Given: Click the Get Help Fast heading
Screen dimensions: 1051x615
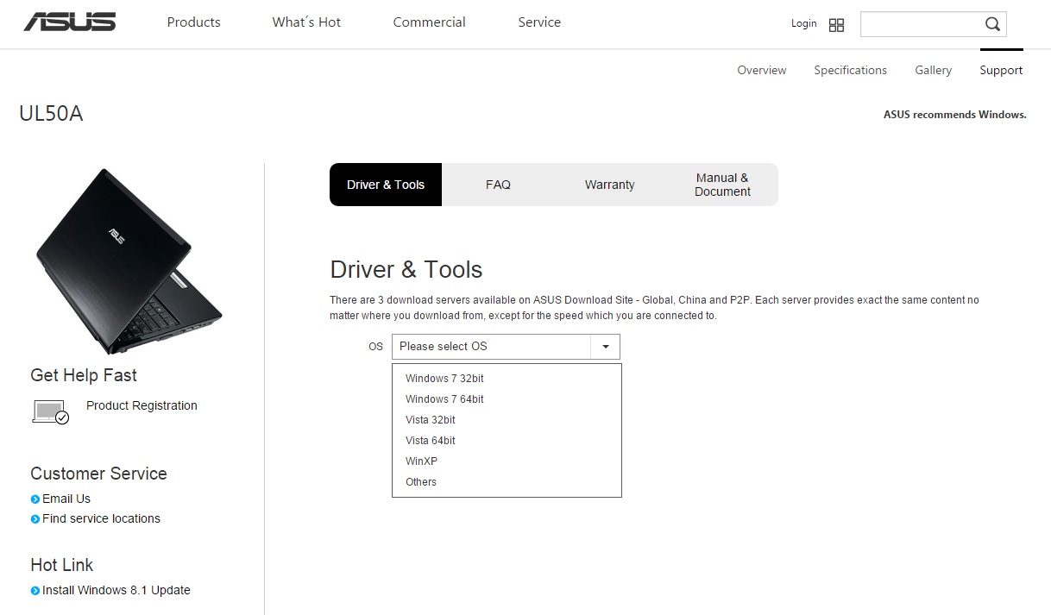Looking at the screenshot, I should pyautogui.click(x=84, y=375).
